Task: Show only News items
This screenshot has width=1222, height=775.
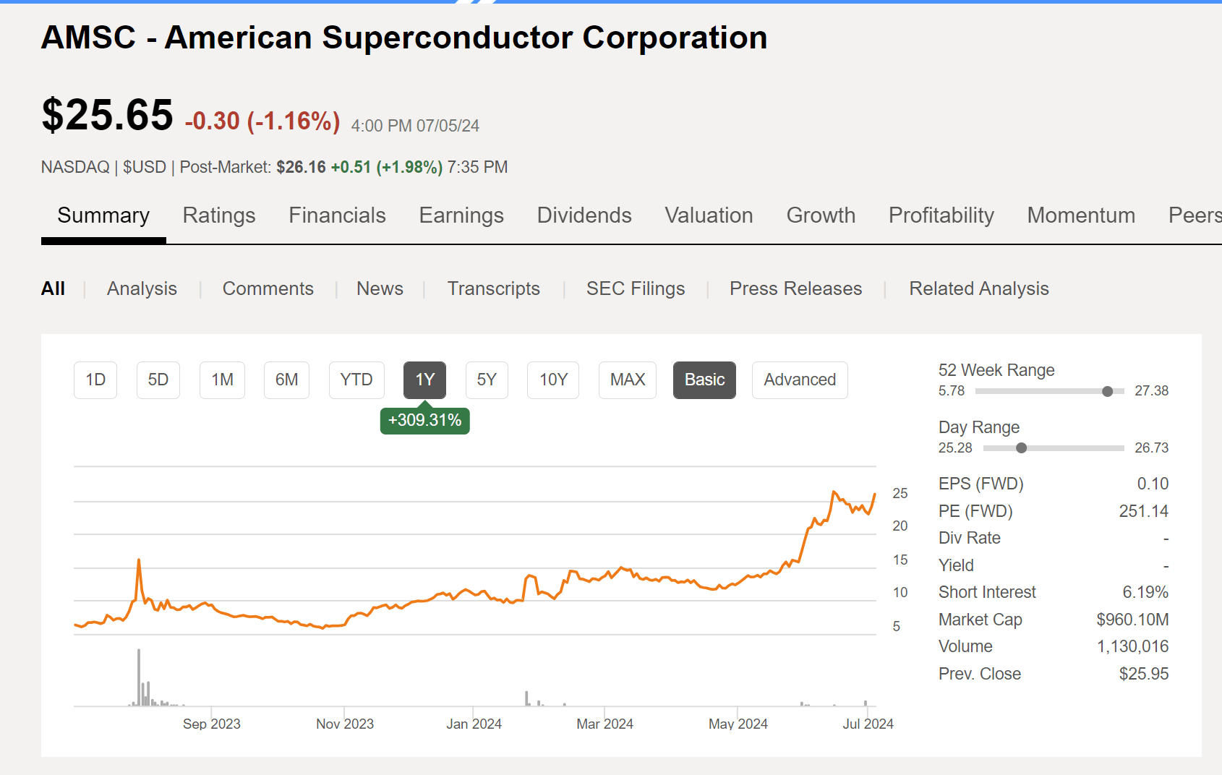Action: pyautogui.click(x=380, y=288)
